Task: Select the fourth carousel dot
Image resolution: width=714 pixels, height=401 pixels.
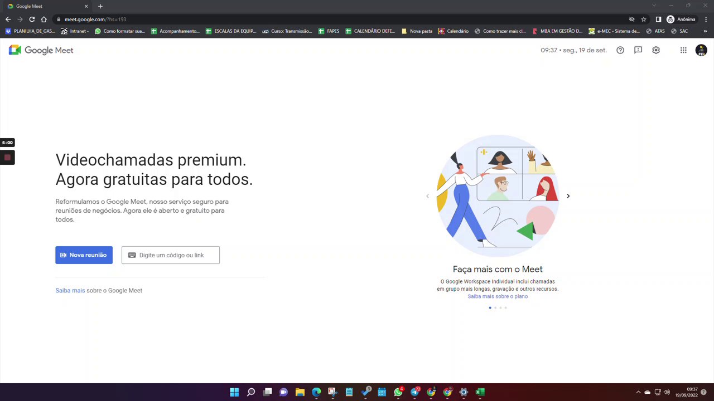Action: point(506,308)
